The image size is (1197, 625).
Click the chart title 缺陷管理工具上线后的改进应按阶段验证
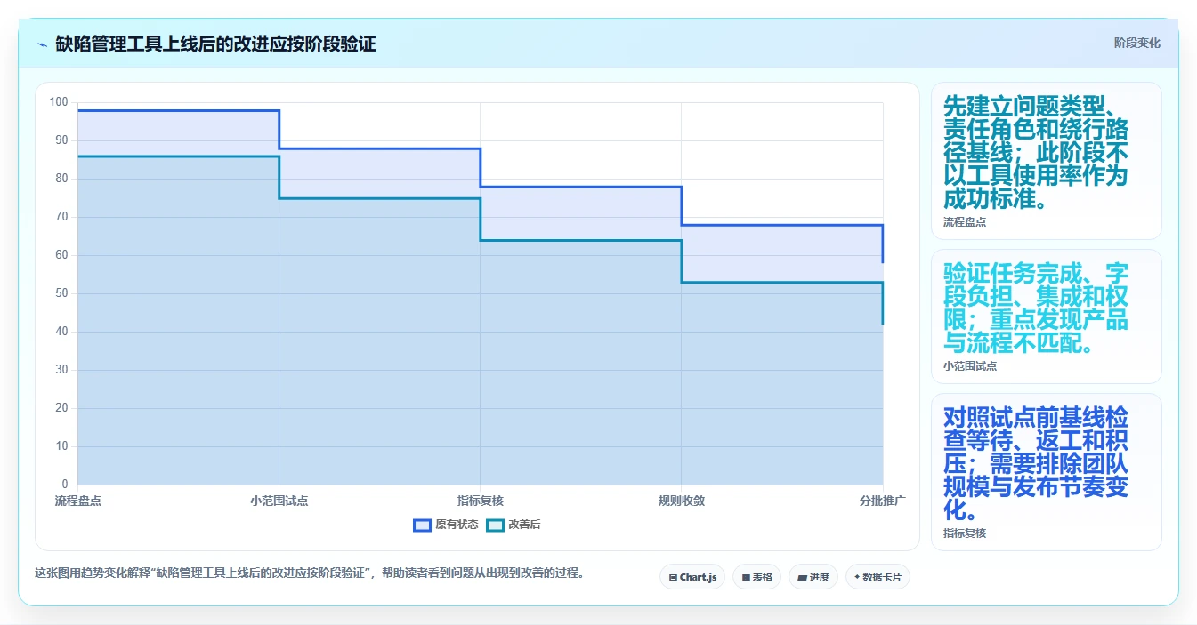[215, 44]
